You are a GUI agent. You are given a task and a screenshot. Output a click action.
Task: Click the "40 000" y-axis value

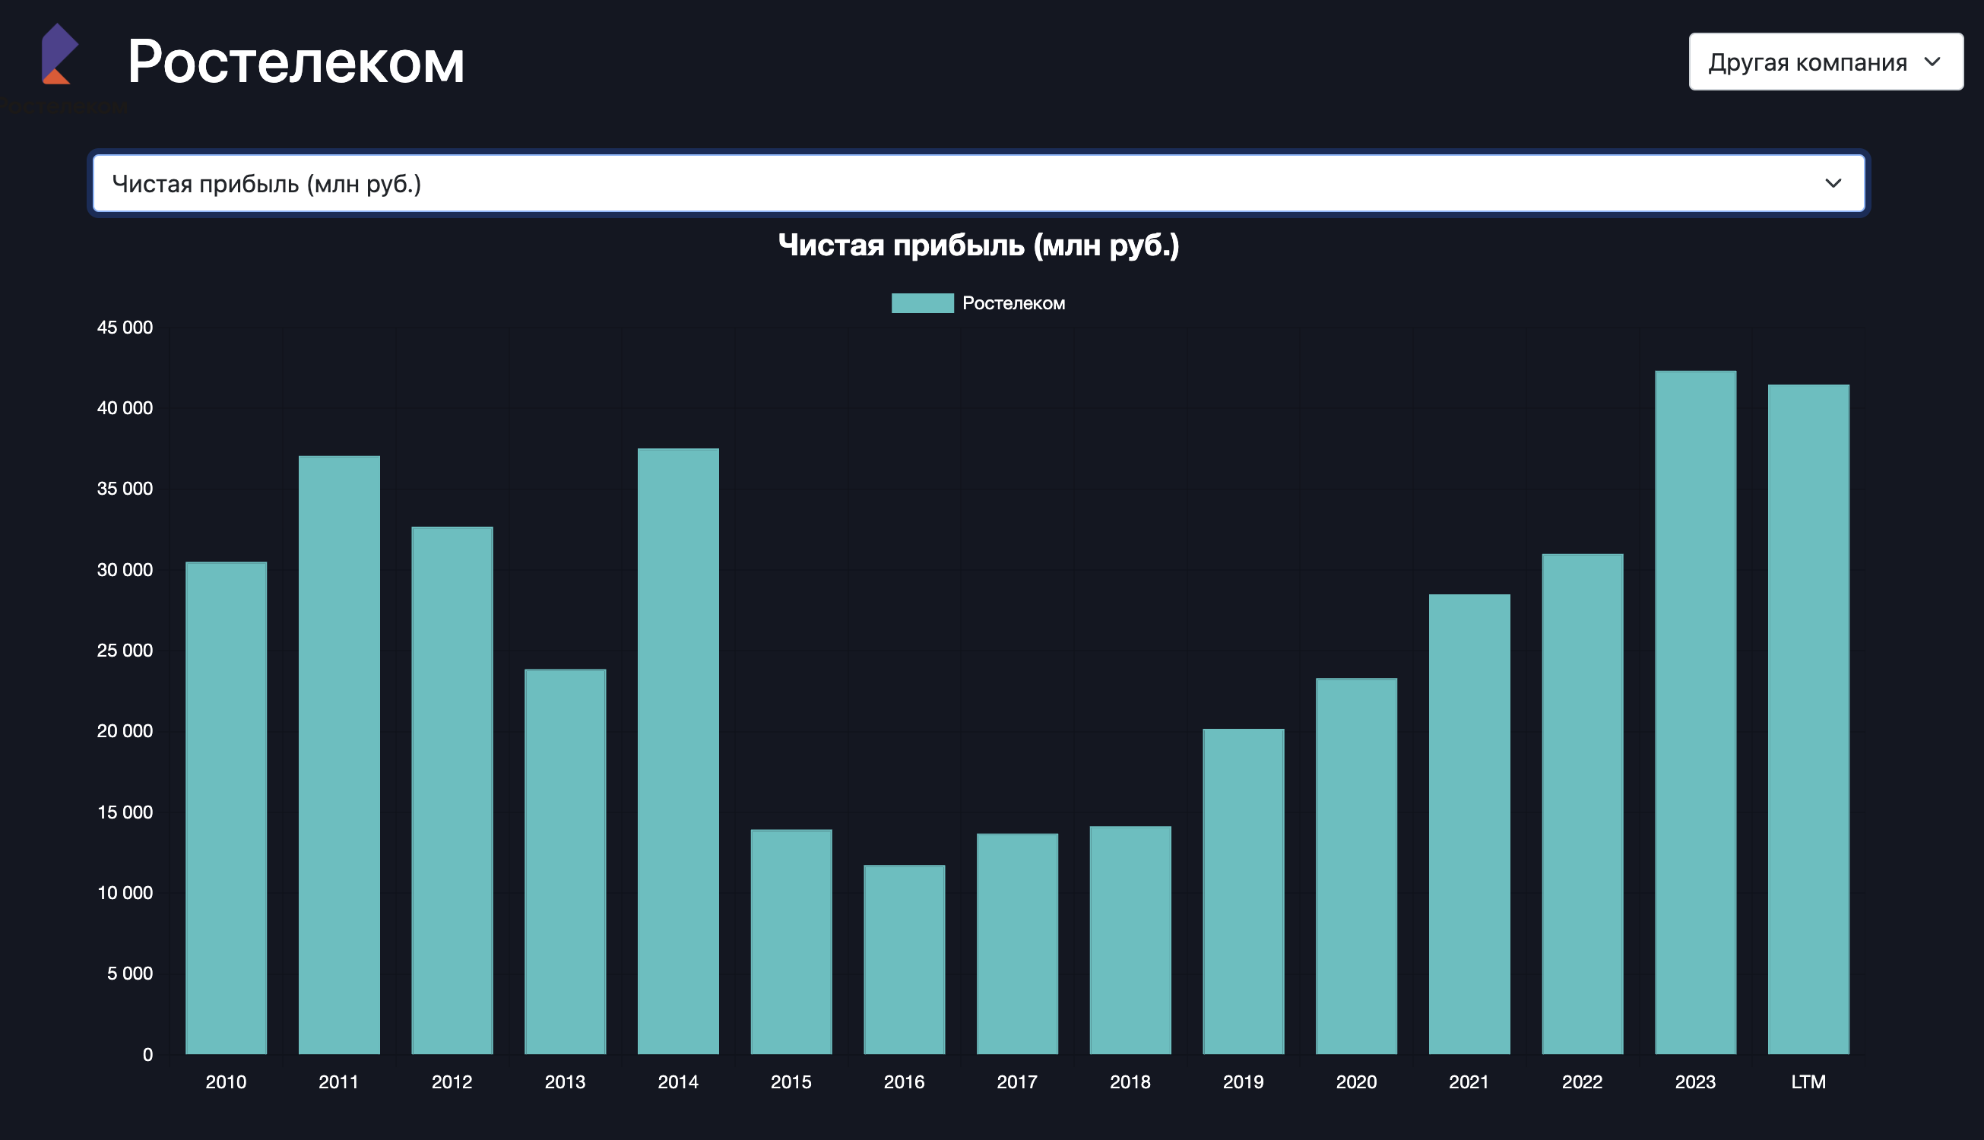[125, 408]
